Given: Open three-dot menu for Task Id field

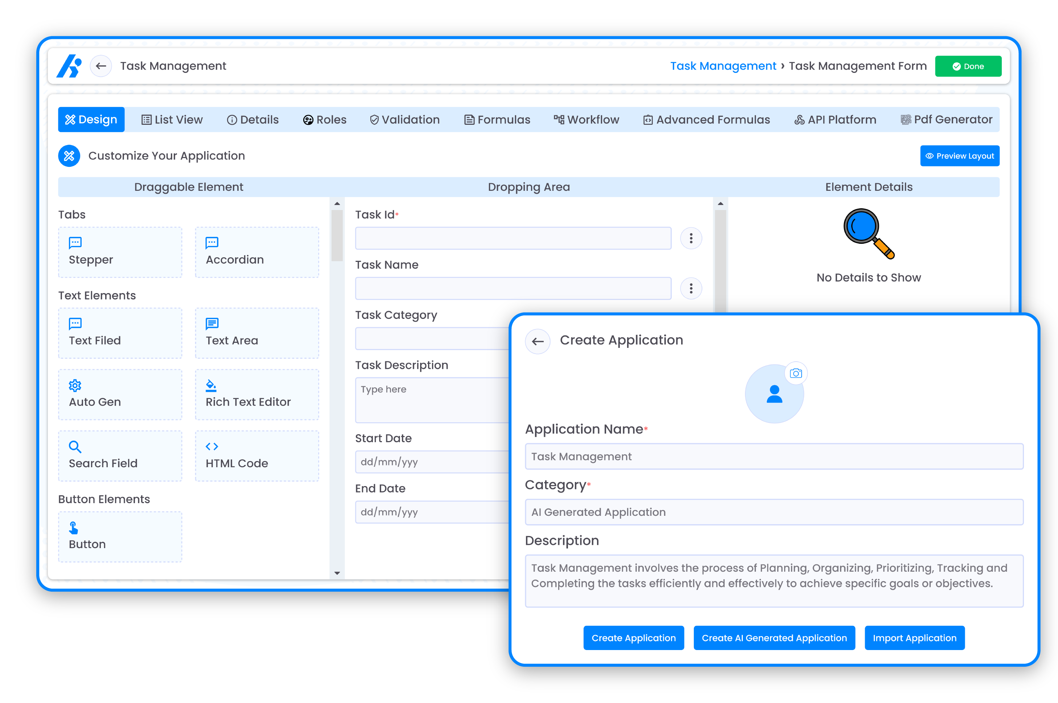Looking at the screenshot, I should point(691,238).
